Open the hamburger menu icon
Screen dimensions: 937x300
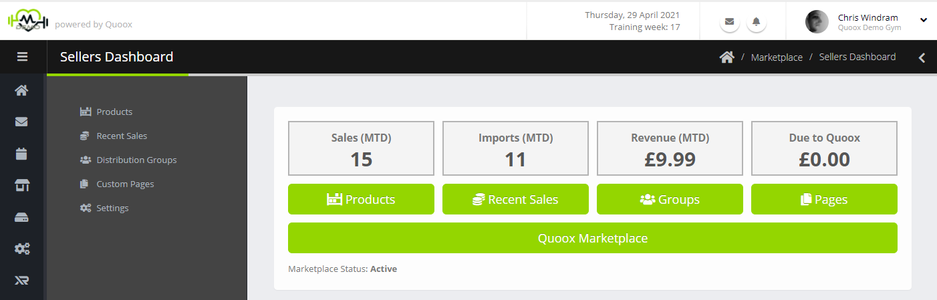[22, 57]
